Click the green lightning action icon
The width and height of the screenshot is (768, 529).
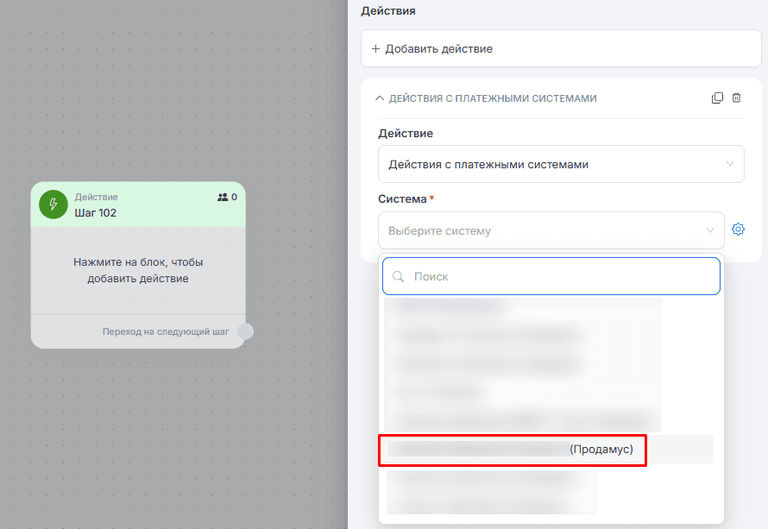(x=54, y=205)
